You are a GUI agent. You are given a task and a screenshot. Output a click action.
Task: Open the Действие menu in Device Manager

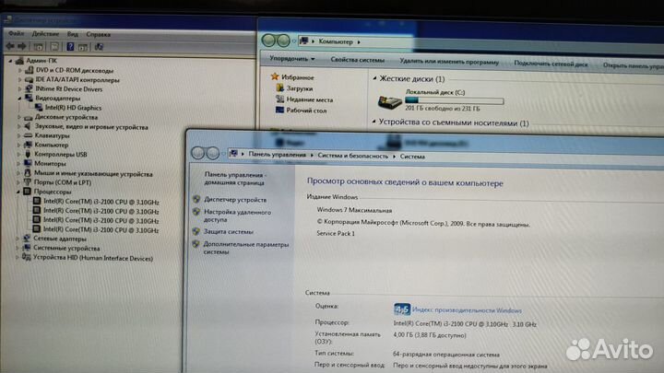[x=45, y=34]
